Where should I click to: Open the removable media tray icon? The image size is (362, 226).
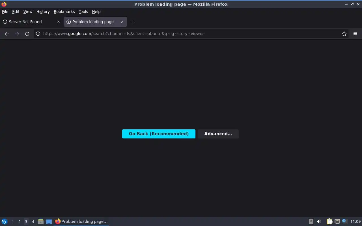coord(311,221)
